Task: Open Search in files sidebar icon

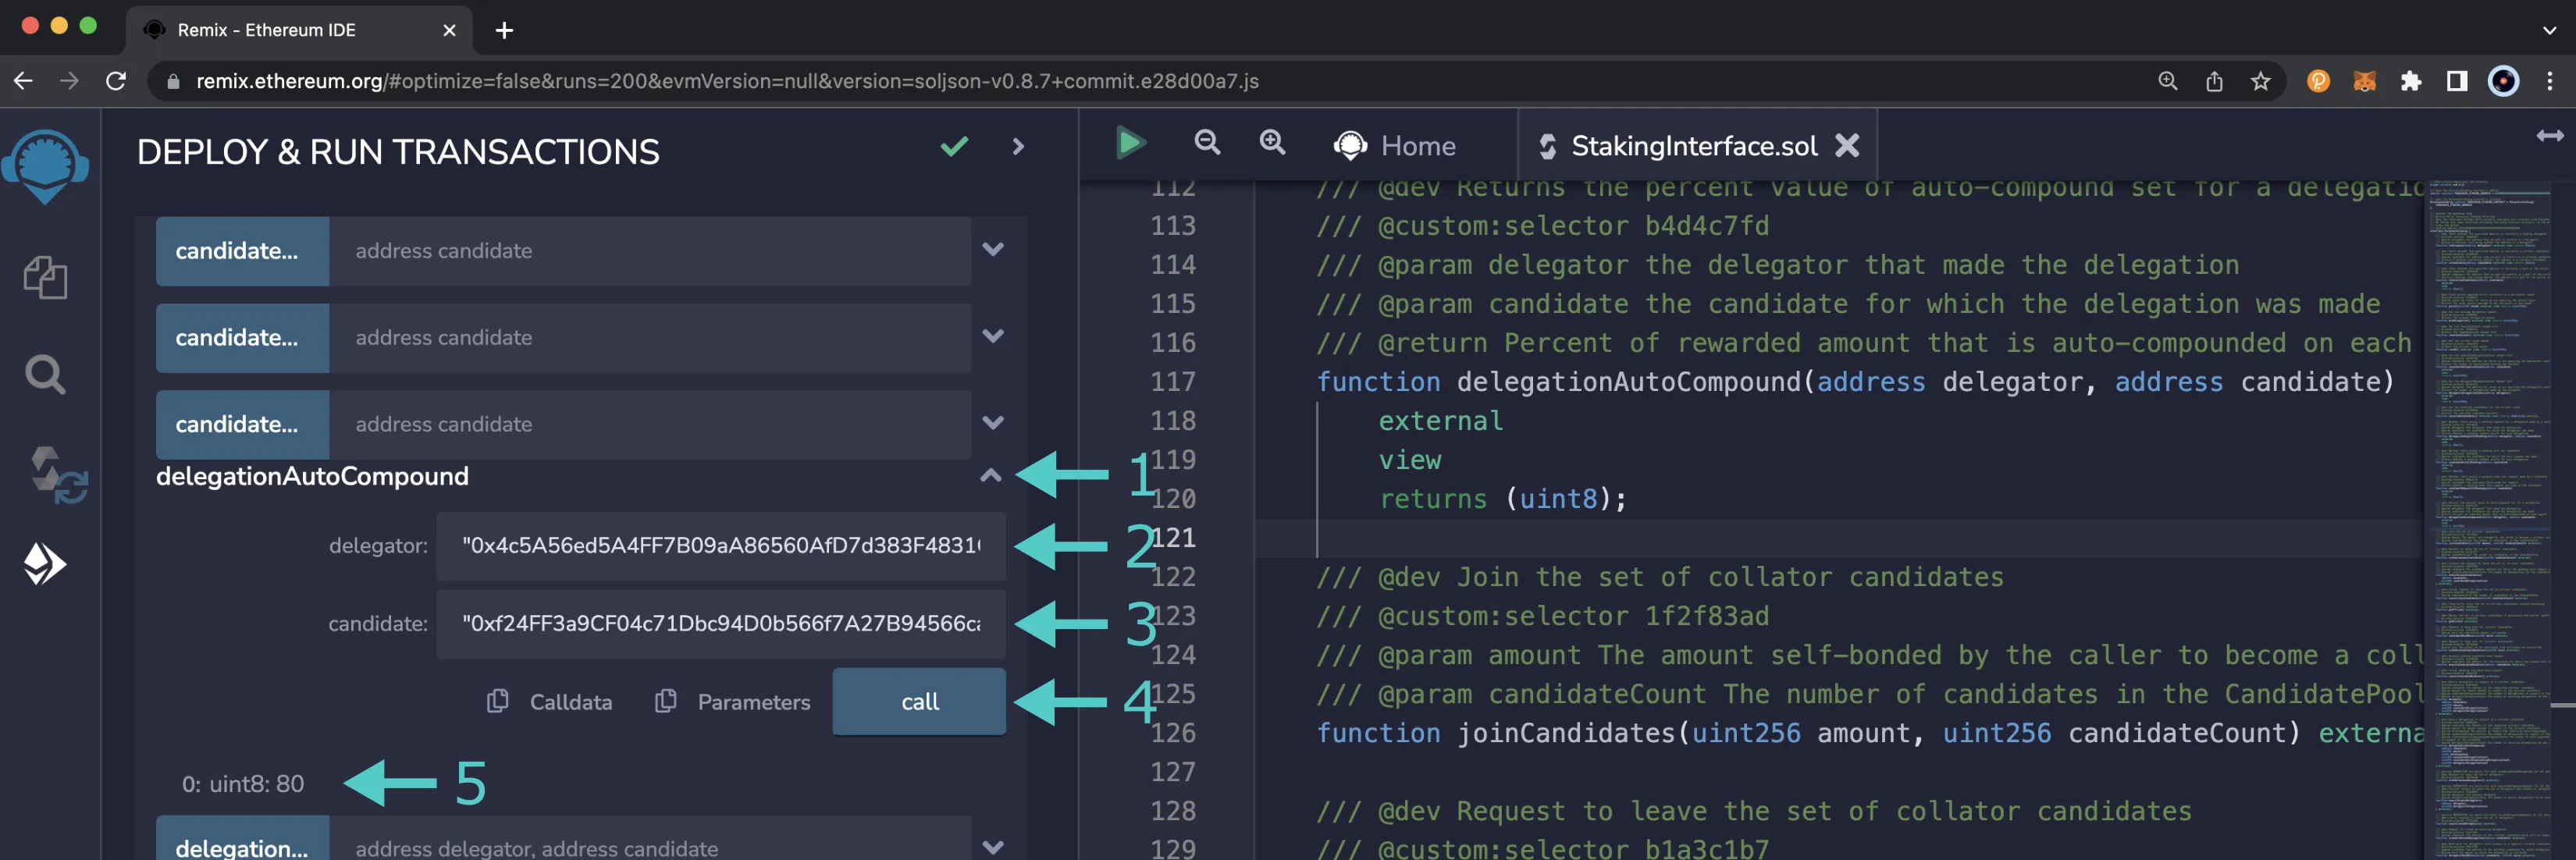Action: pos(45,375)
